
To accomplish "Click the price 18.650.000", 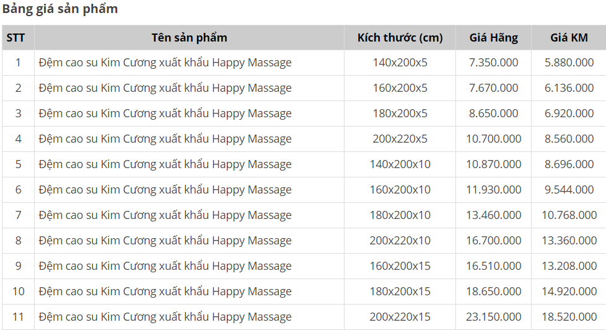I will [493, 292].
